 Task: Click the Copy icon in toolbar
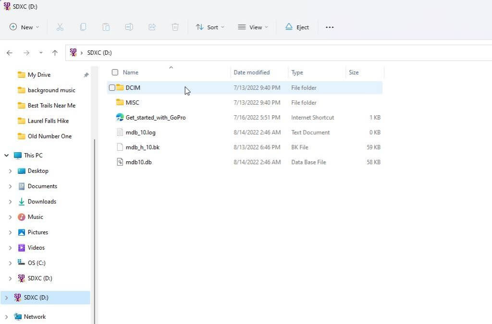(83, 27)
